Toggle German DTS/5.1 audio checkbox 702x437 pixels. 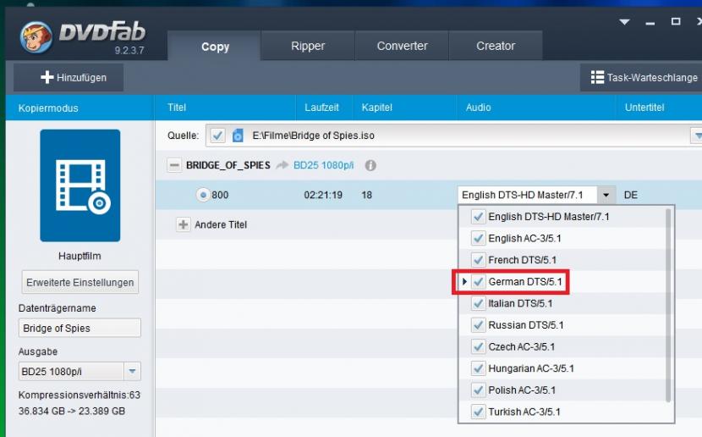coord(478,282)
